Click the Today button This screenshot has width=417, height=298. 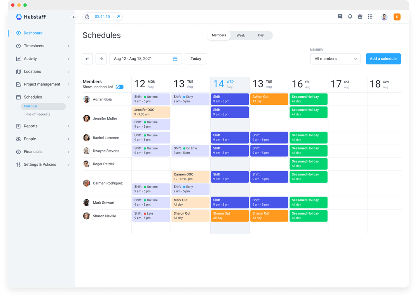[195, 59]
